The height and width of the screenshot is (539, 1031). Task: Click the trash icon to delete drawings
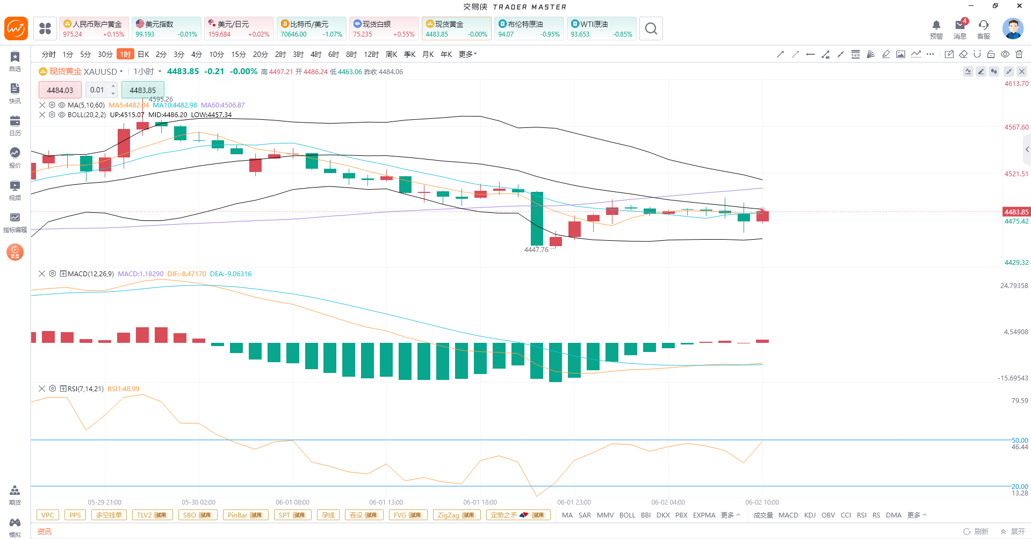(1019, 54)
